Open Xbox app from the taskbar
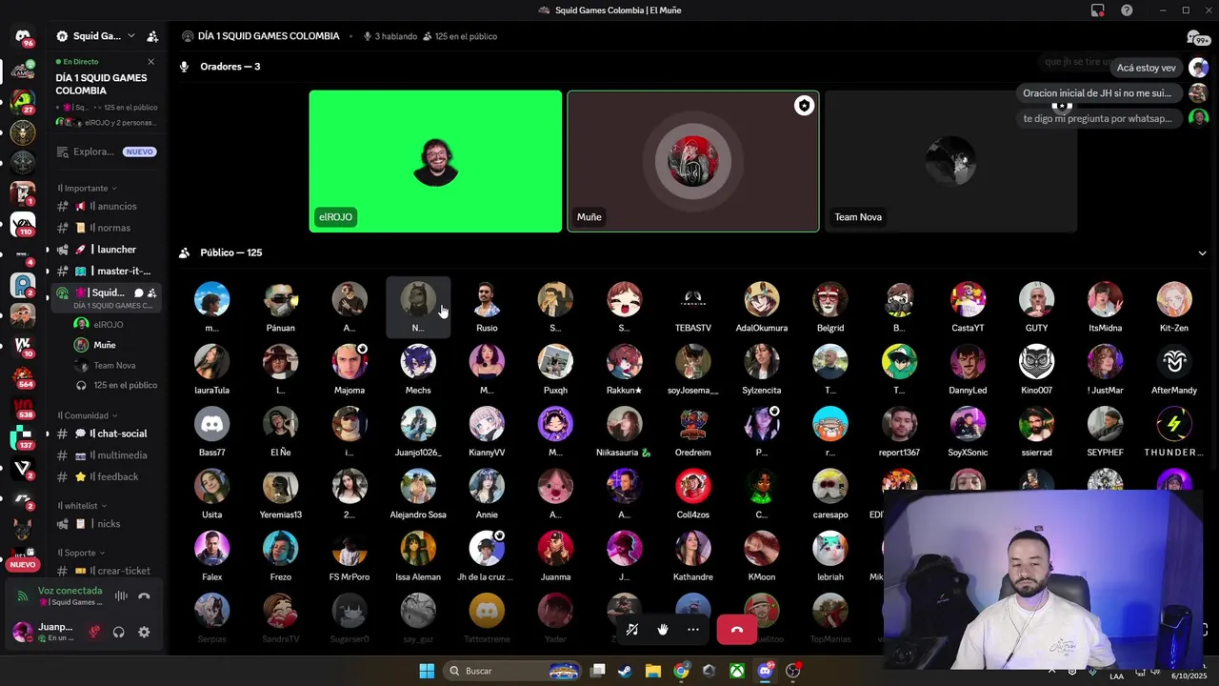This screenshot has height=686, width=1219. click(x=737, y=671)
